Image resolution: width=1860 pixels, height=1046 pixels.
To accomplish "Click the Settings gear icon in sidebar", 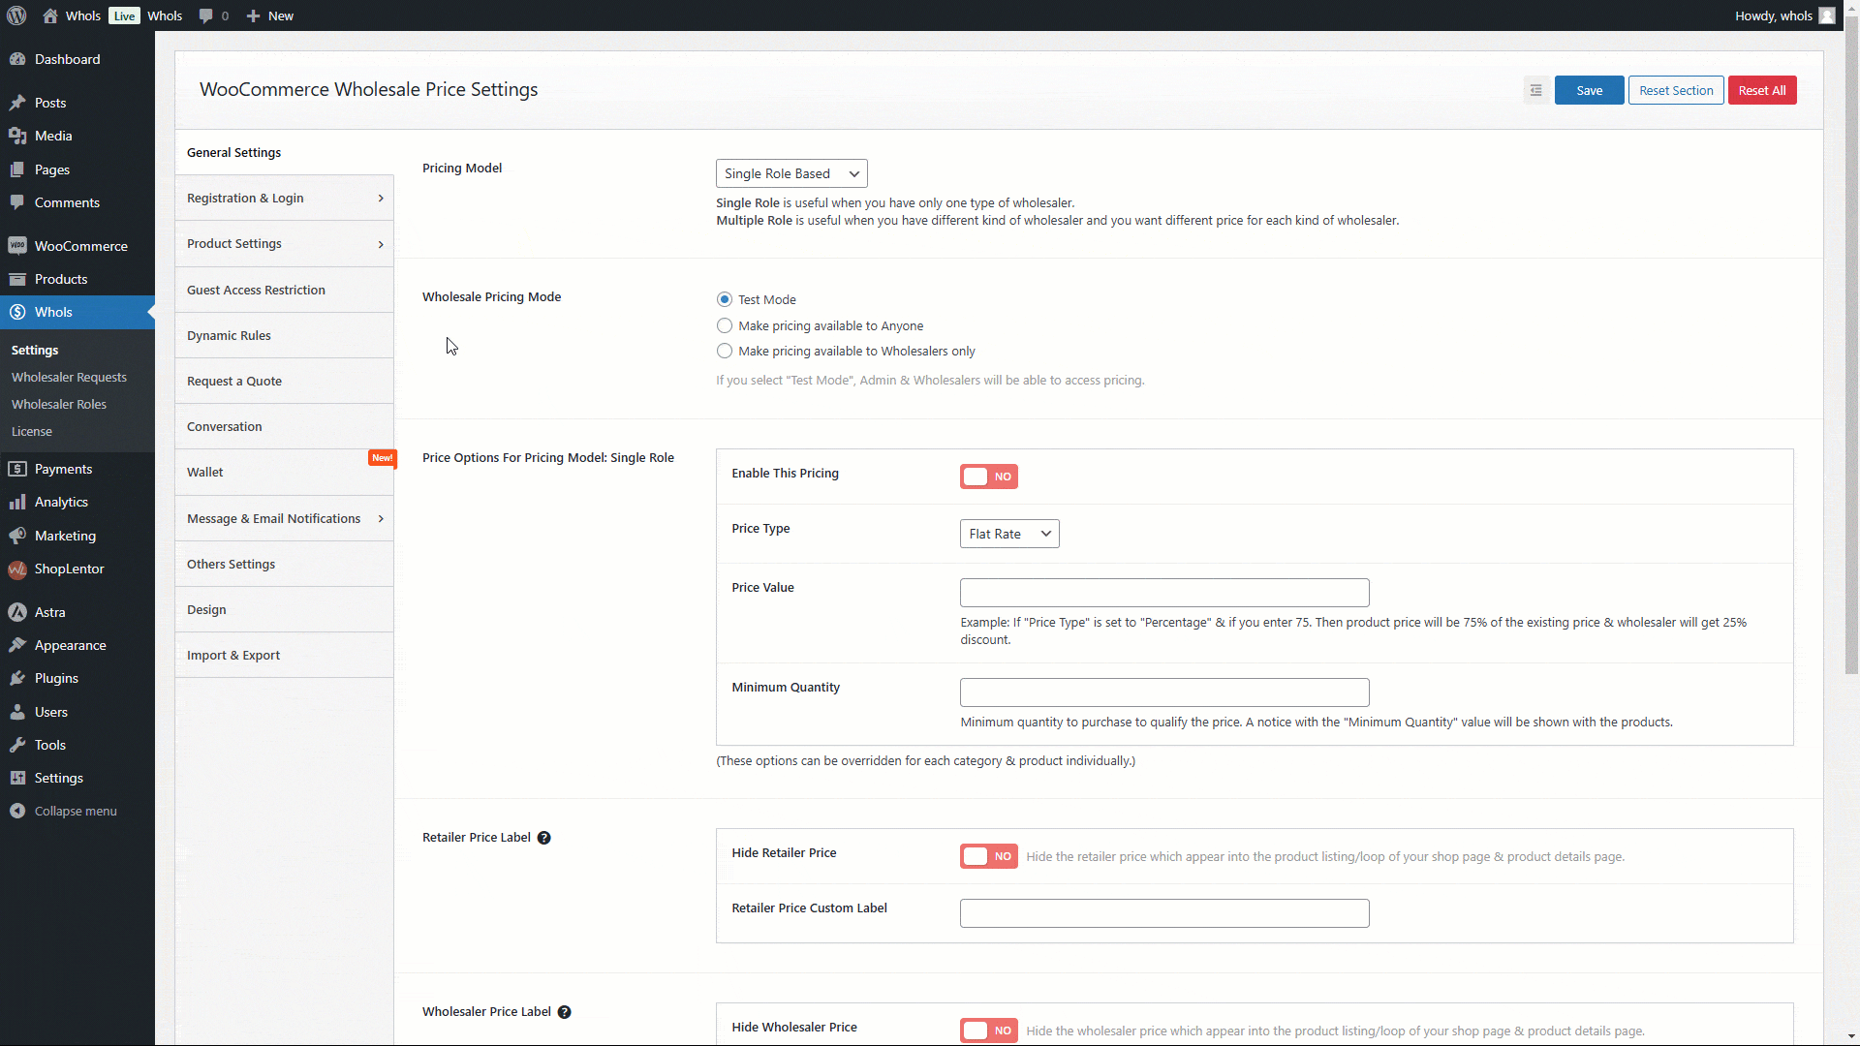I will (17, 777).
